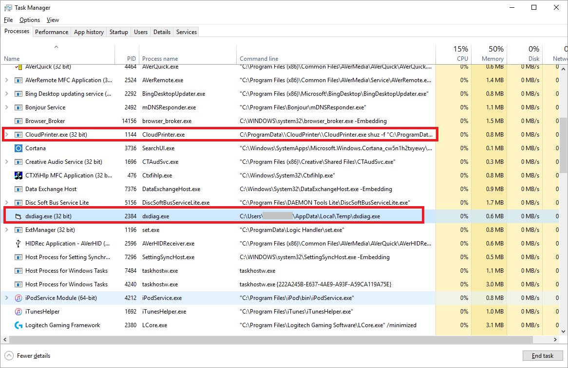Click the CloudPrinter.exe process icon
The image size is (568, 368).
(x=18, y=135)
